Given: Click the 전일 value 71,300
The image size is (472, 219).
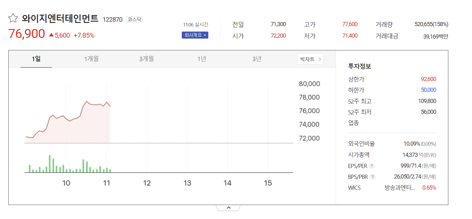Looking at the screenshot, I should click(x=278, y=24).
